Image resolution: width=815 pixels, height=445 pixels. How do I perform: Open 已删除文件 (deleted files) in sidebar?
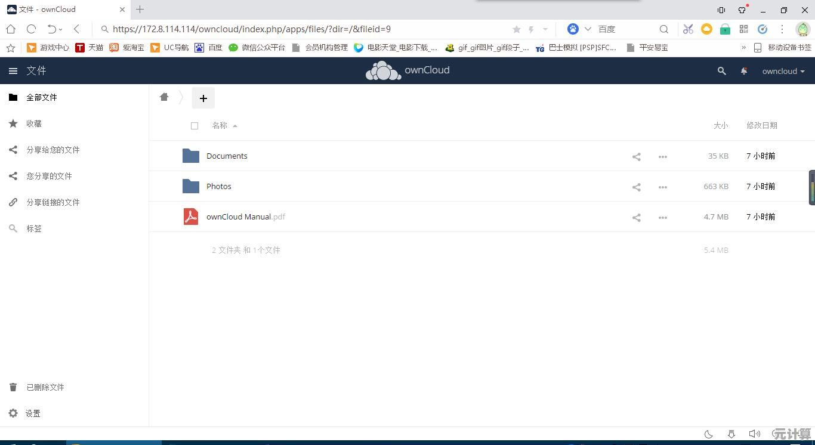[x=45, y=387]
